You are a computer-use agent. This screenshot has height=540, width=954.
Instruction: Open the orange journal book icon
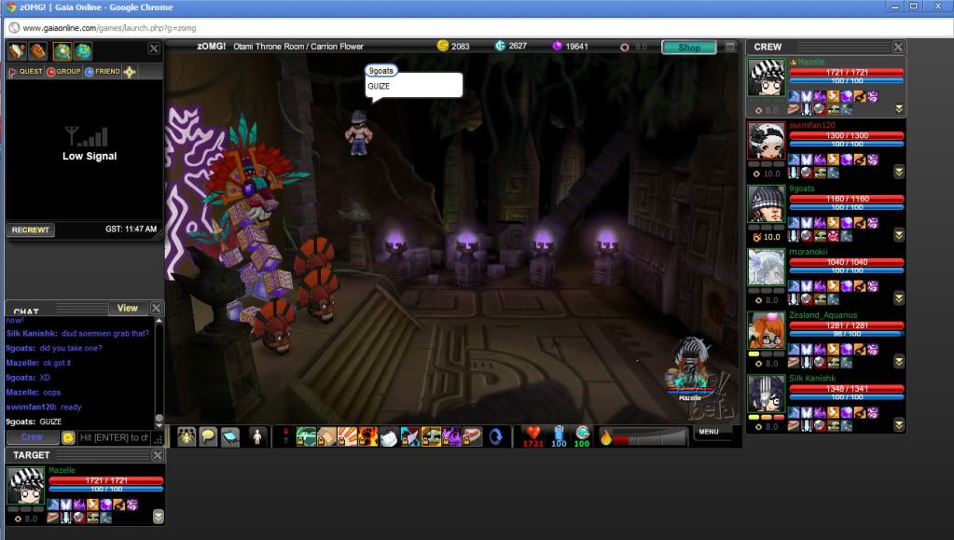tap(37, 51)
